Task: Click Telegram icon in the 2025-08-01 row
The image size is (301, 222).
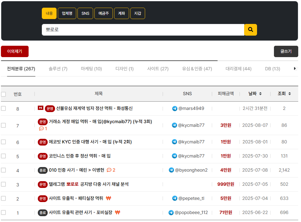Action: (174, 142)
